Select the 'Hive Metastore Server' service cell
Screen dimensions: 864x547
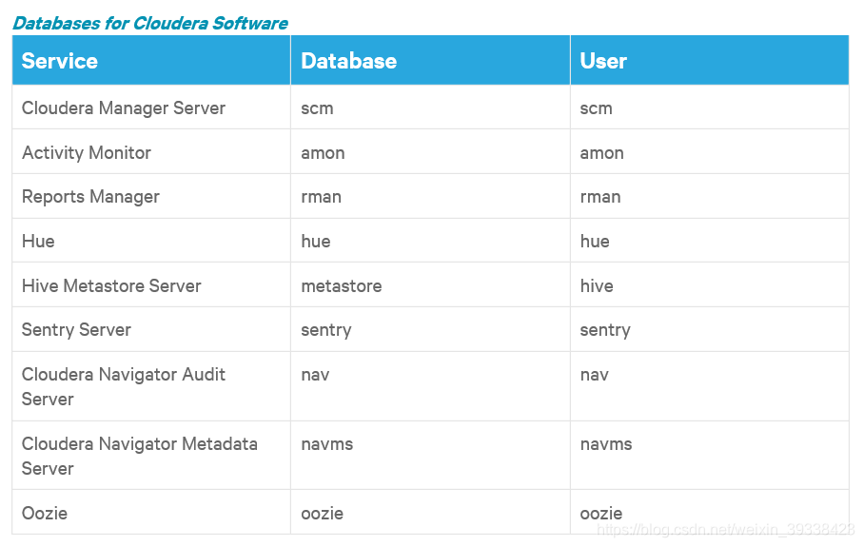[151, 285]
